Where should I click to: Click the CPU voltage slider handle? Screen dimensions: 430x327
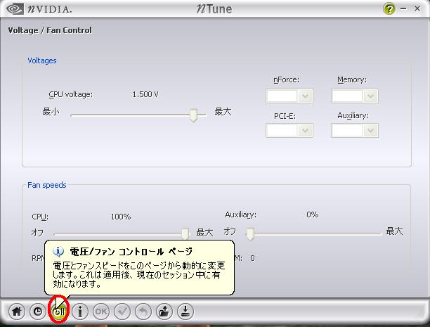pyautogui.click(x=193, y=115)
